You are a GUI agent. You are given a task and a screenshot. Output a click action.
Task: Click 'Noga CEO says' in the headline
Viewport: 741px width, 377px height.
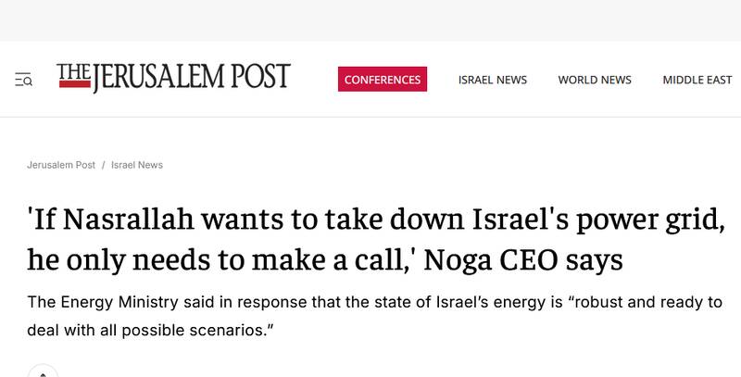click(523, 260)
